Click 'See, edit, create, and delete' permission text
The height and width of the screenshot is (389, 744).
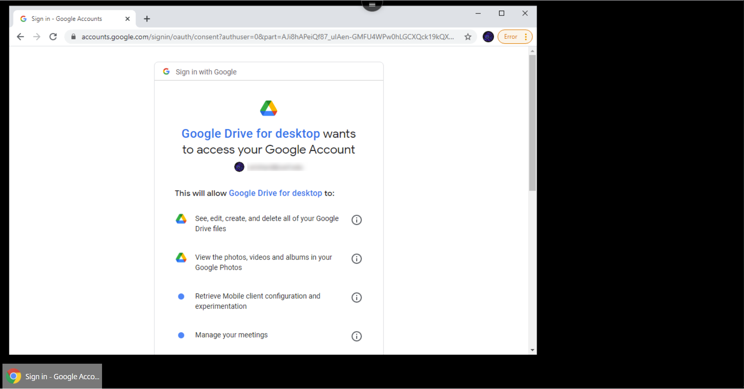pos(267,223)
